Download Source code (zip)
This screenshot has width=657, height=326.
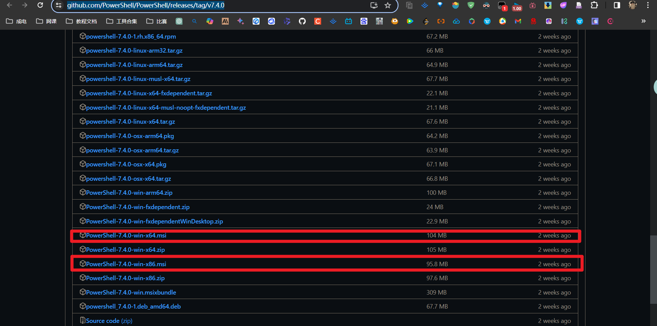109,321
